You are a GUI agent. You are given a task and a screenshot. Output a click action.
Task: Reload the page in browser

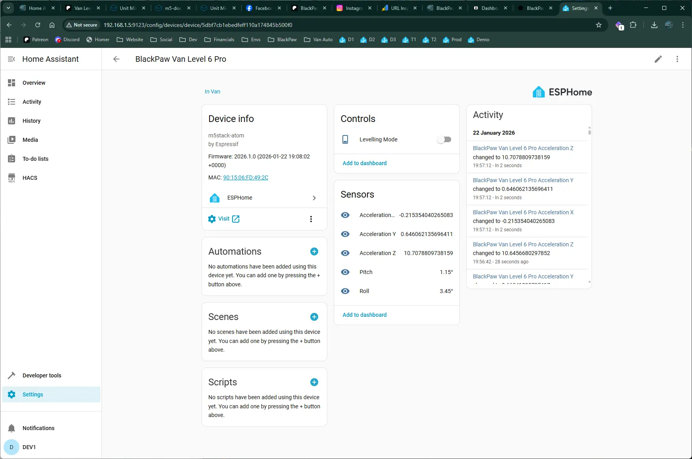38,25
